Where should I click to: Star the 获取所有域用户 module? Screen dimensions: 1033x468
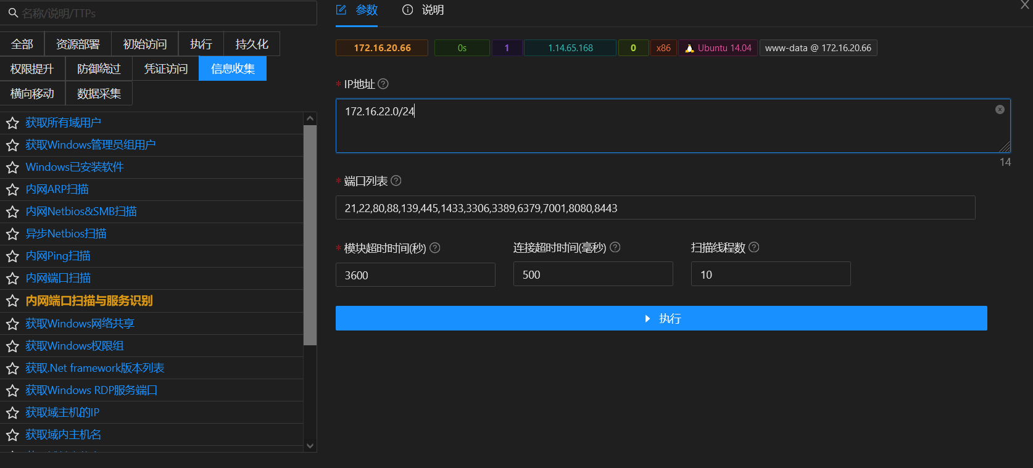click(12, 123)
